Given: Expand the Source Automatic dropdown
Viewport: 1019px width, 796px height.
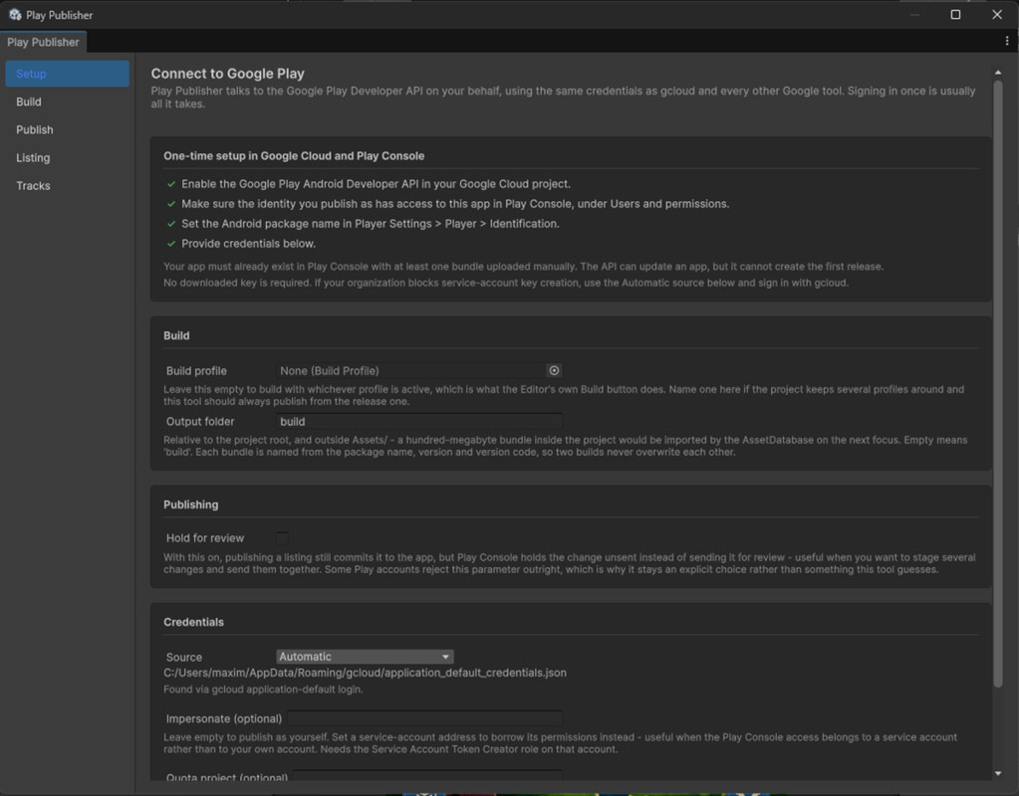Looking at the screenshot, I should point(366,657).
